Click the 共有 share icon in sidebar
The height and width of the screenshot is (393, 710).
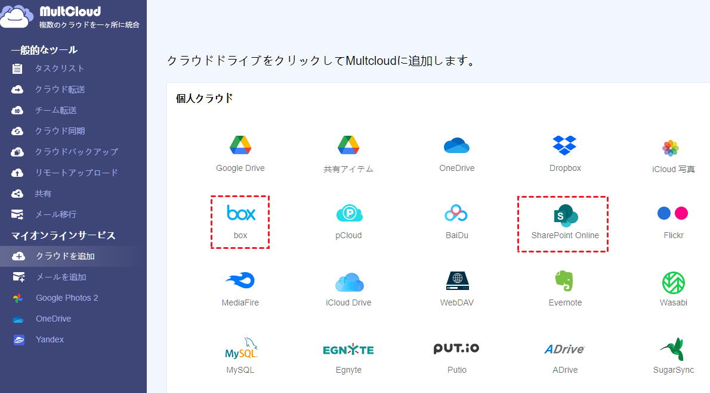[17, 194]
